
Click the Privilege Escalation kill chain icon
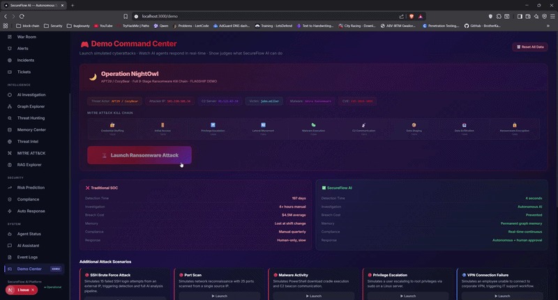click(x=213, y=125)
